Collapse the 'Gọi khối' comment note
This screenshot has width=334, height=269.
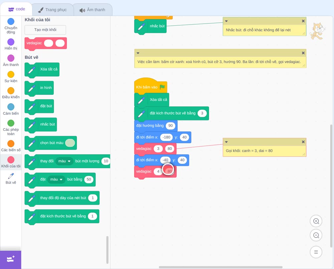(x=226, y=142)
